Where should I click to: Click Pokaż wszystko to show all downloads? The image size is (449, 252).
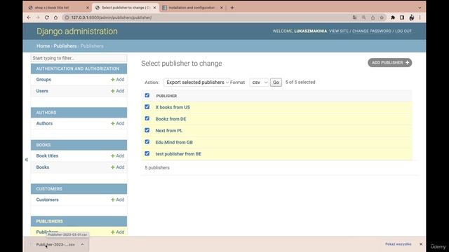tap(398, 244)
